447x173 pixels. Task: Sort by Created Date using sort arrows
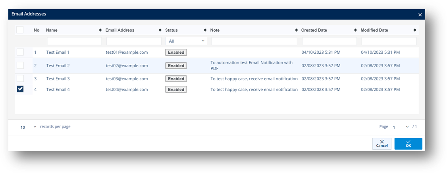coord(355,30)
